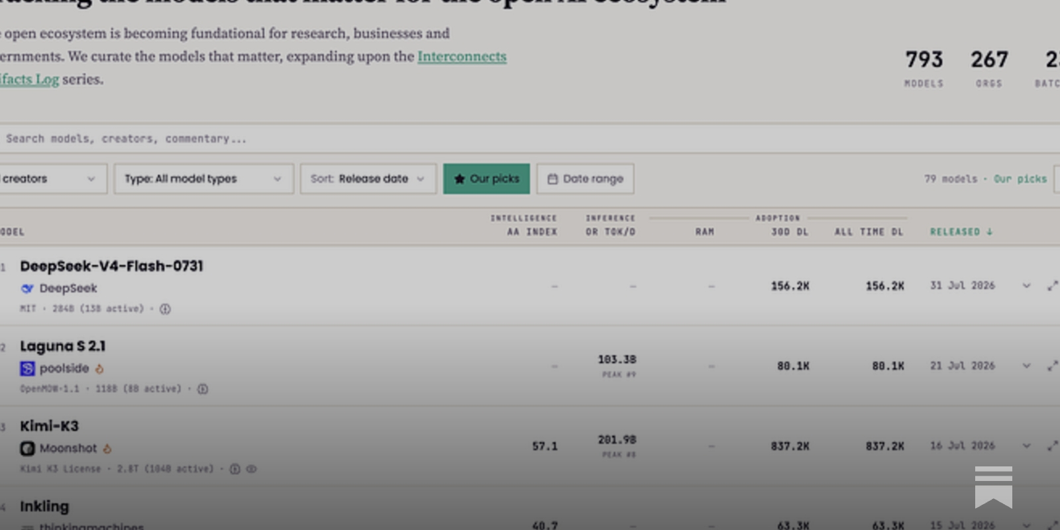
Task: Click the "79 models" result count
Action: [951, 179]
